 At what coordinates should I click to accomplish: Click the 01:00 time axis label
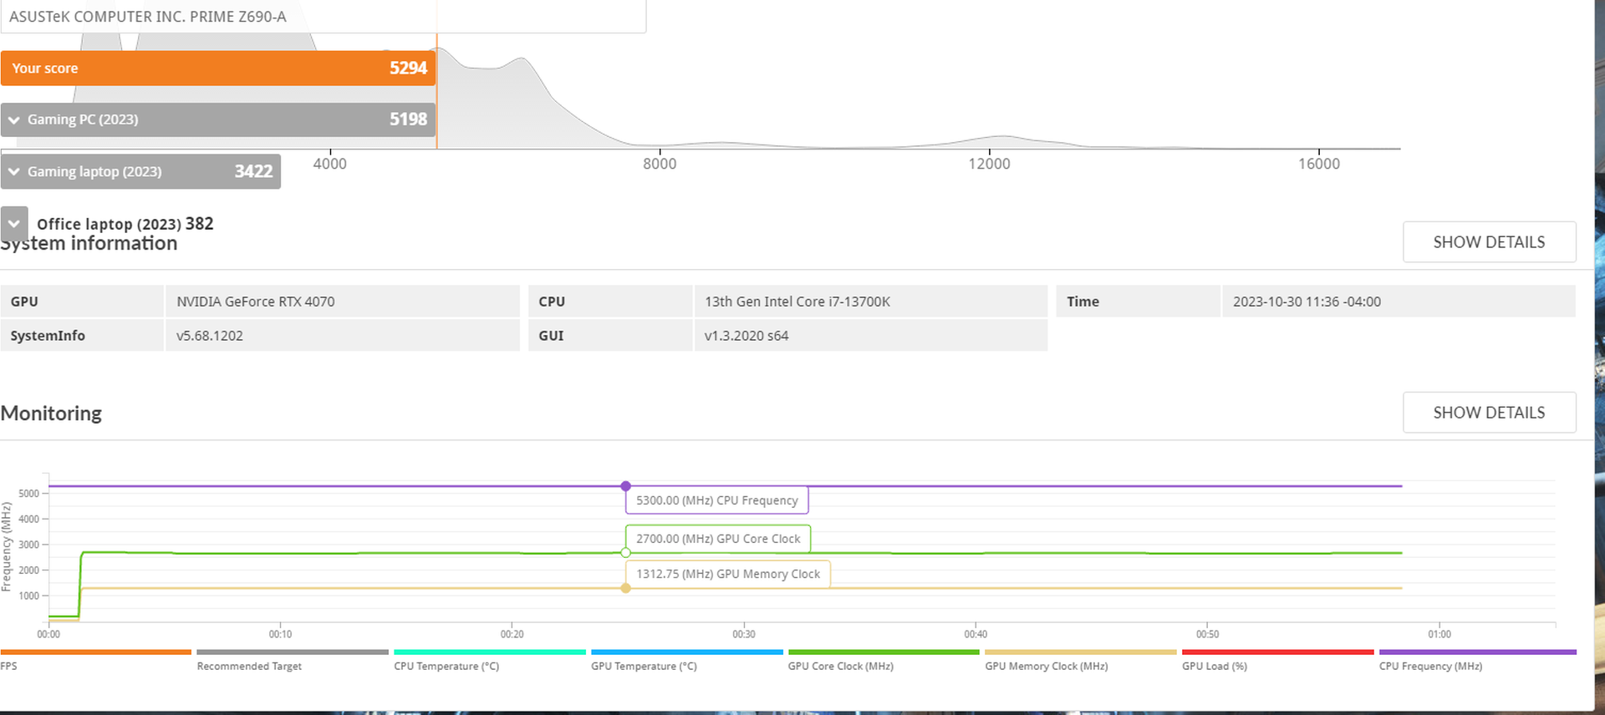coord(1439,635)
